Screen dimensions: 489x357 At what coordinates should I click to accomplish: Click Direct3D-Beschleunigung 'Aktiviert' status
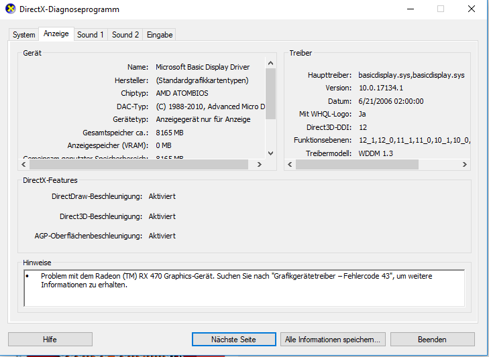162,216
